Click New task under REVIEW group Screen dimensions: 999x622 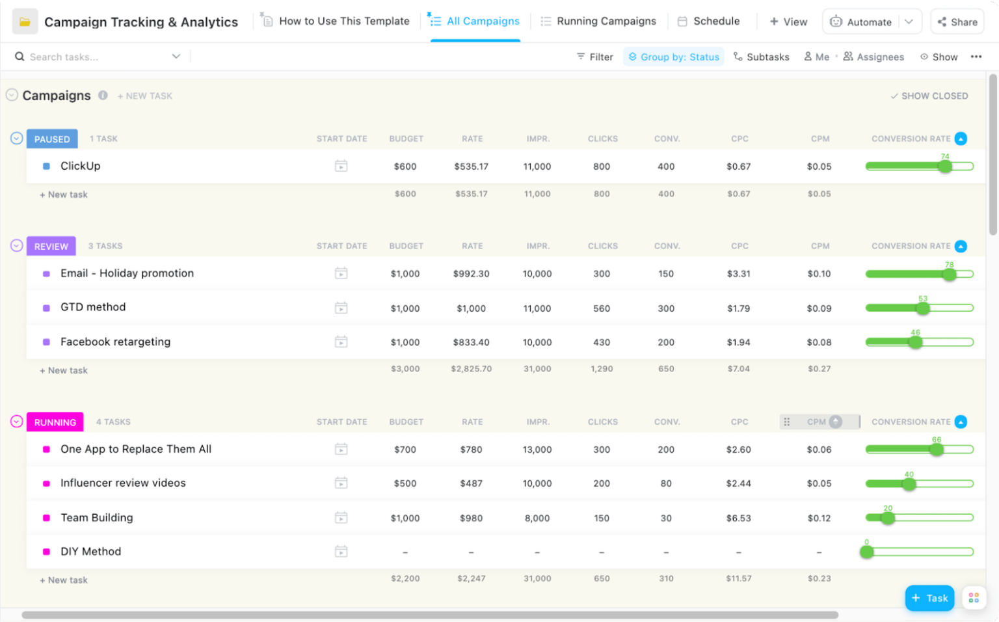pos(63,370)
